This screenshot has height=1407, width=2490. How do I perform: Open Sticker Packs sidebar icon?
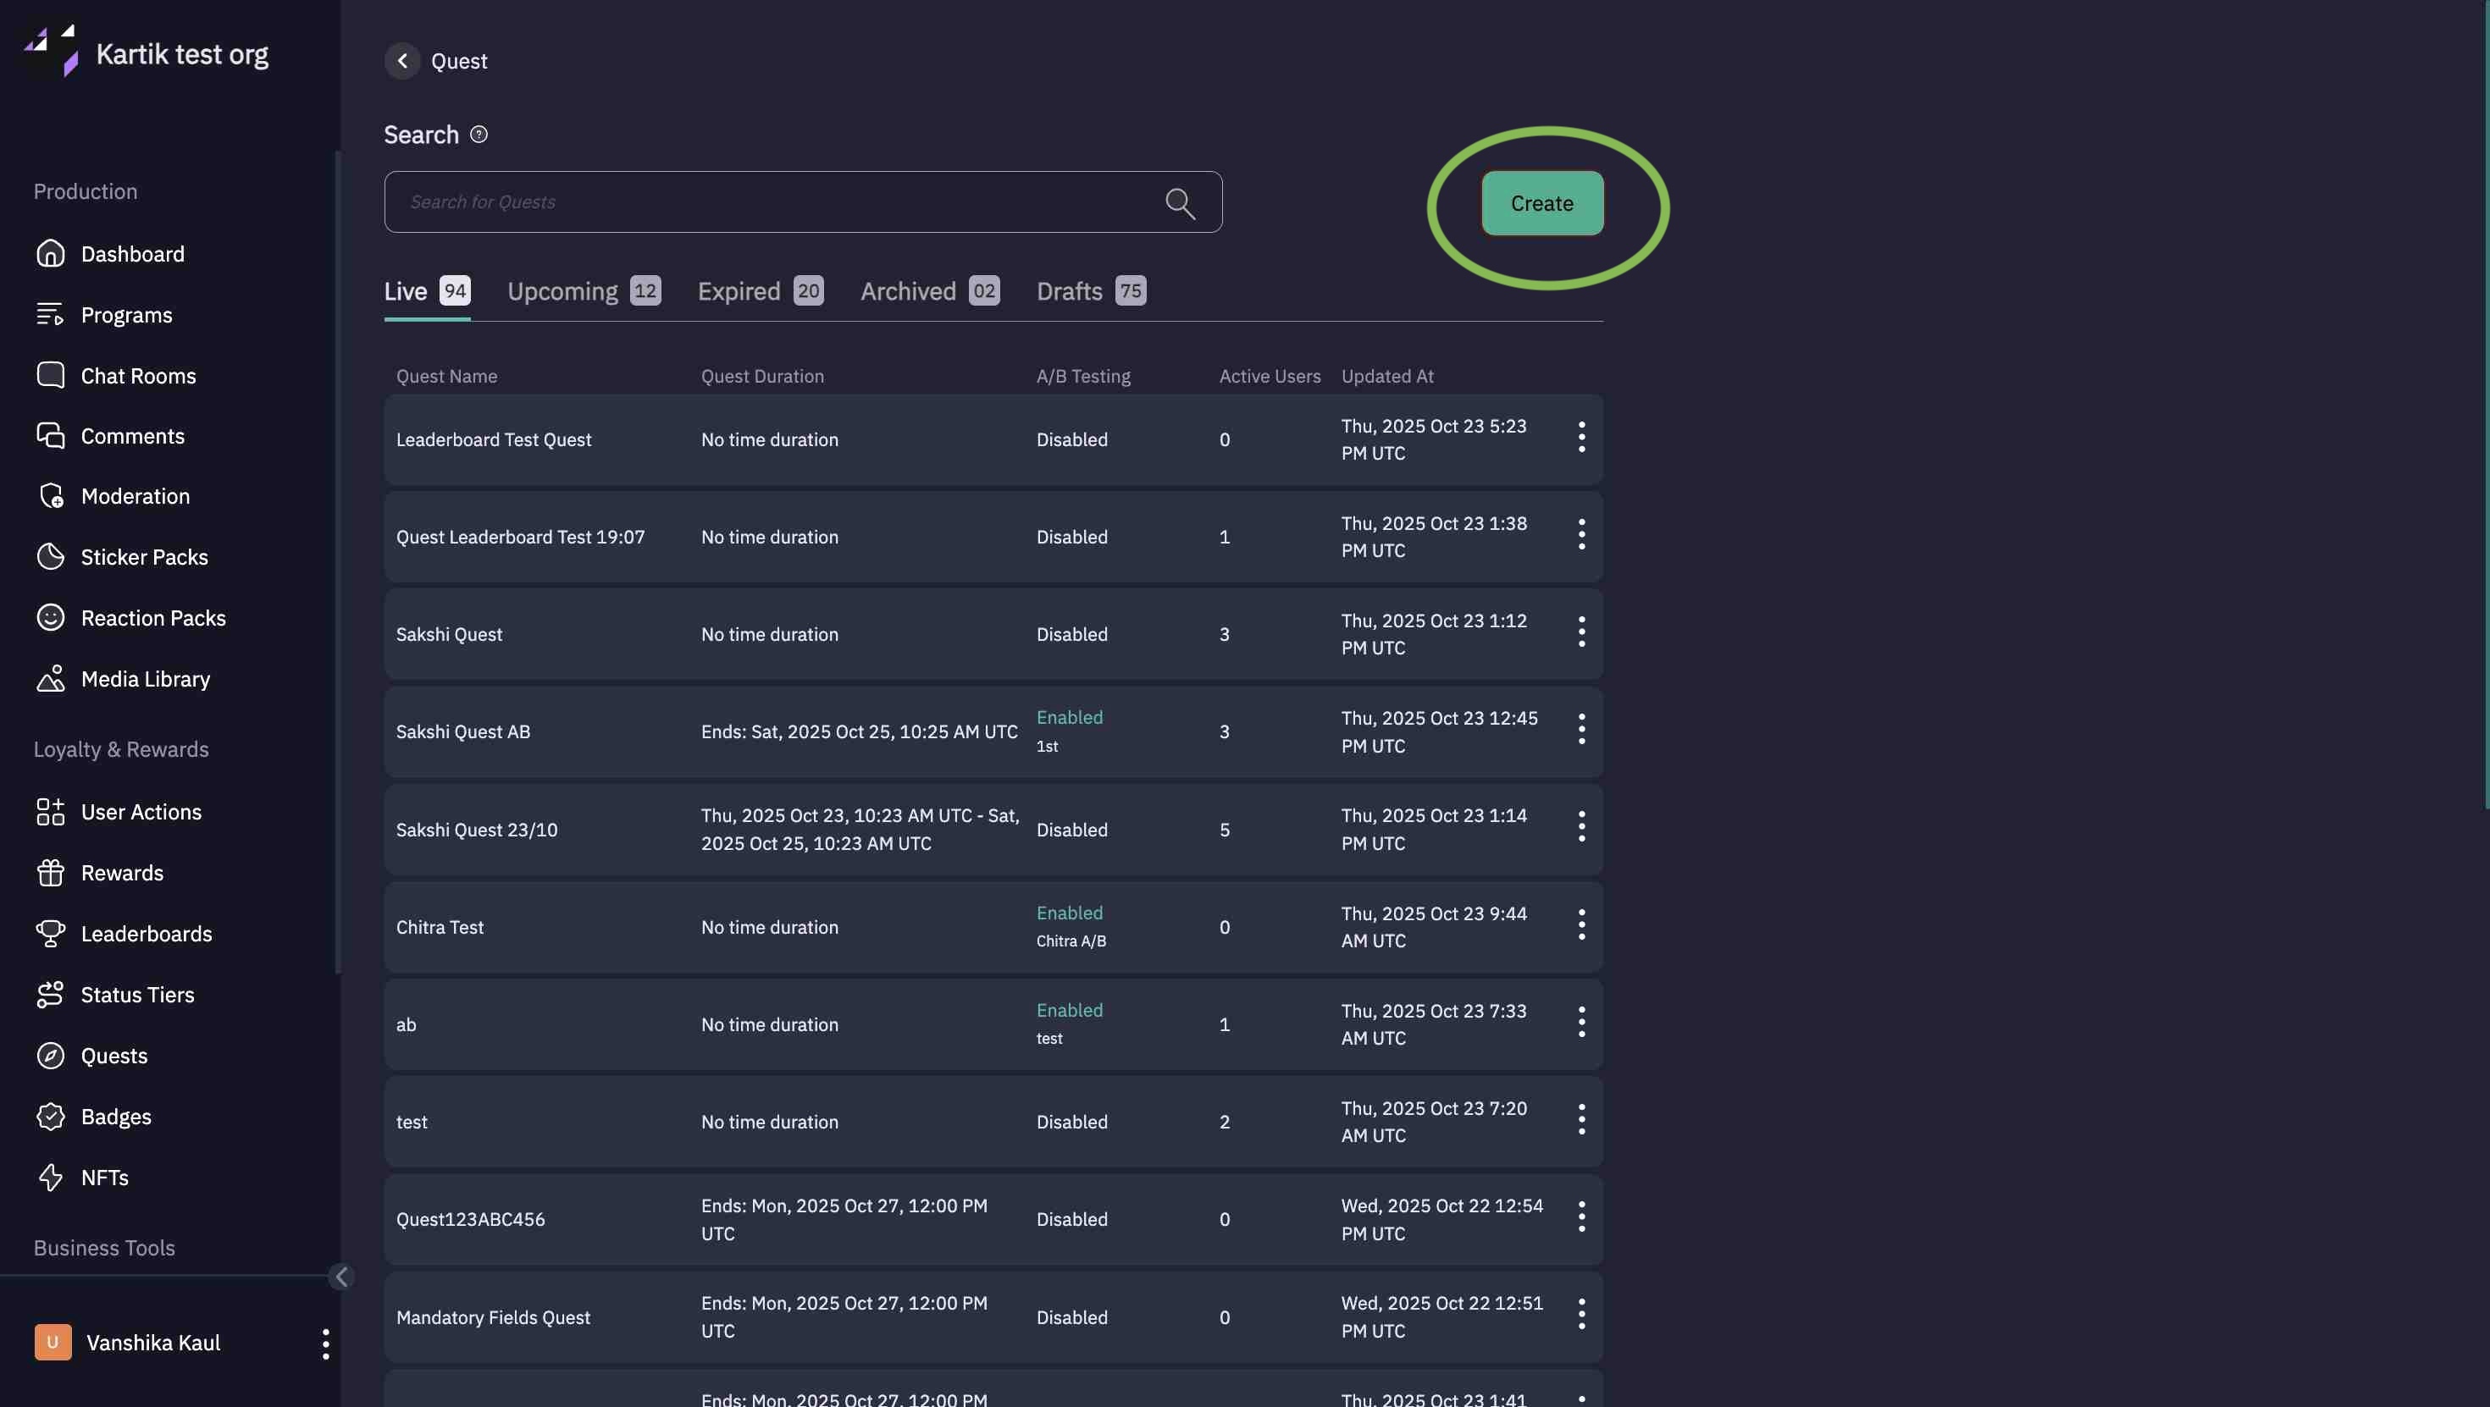pos(50,556)
